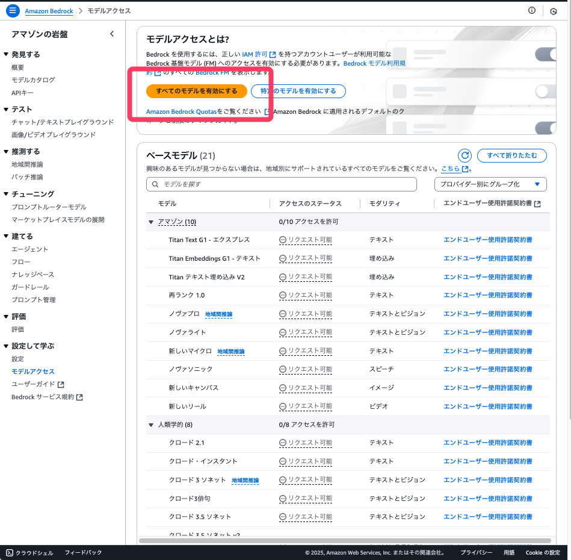Open the 地域間推論 link beside ノヴァプロ
This screenshot has width=571, height=560.
pyautogui.click(x=218, y=314)
